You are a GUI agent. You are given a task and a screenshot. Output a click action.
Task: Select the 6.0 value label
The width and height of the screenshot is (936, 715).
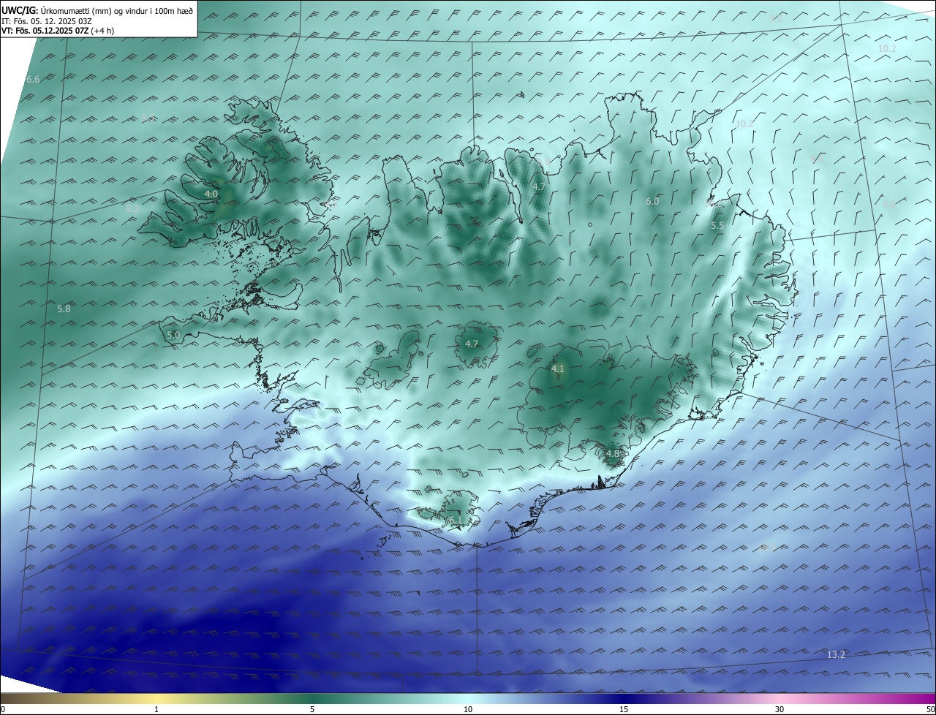[652, 201]
